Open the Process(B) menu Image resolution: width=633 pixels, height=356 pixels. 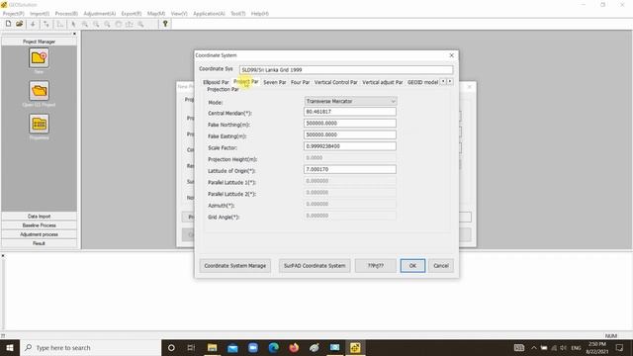click(66, 14)
